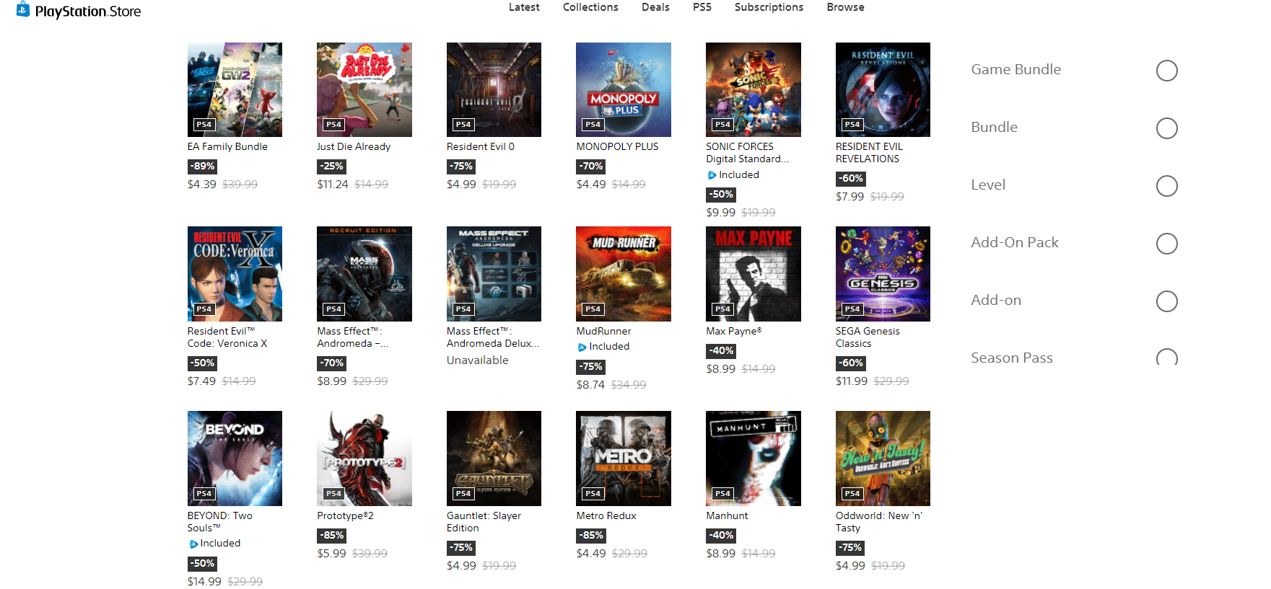Click the PS Plus Included icon under MudRunner
The height and width of the screenshot is (589, 1271).
click(582, 347)
